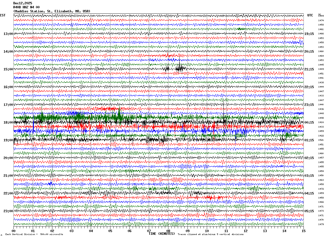Click the 23:15 UTC time label

pos(309,105)
